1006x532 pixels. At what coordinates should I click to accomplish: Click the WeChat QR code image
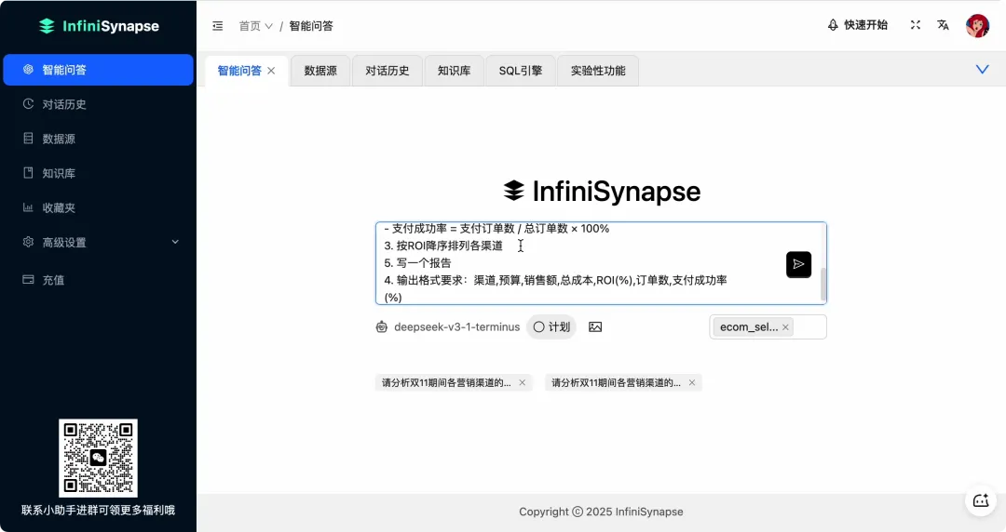click(x=98, y=459)
